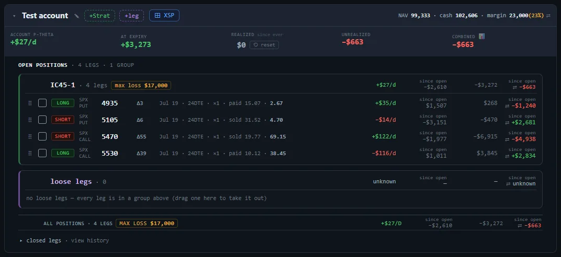Add a strategy with the +Strat button
Viewport: 561px width, 257px height.
(x=99, y=16)
